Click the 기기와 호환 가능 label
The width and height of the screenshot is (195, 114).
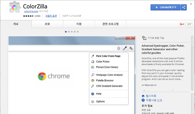click(x=156, y=38)
